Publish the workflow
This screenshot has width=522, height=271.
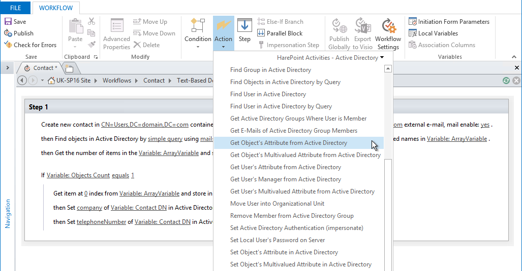(19, 33)
